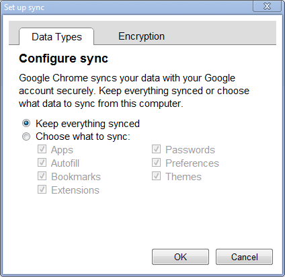Close the Set up sync window
The width and height of the screenshot is (285, 277).
click(x=267, y=6)
